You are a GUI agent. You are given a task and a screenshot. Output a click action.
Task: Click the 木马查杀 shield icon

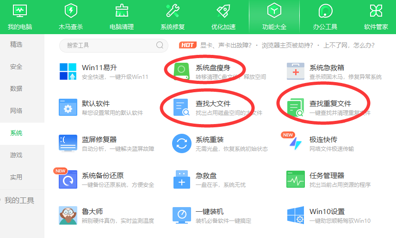pyautogui.click(x=71, y=11)
